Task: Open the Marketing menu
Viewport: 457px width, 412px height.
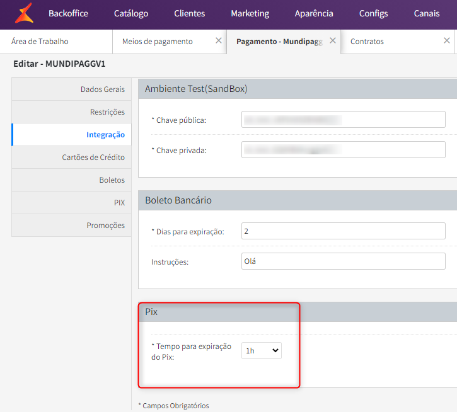Action: (250, 13)
